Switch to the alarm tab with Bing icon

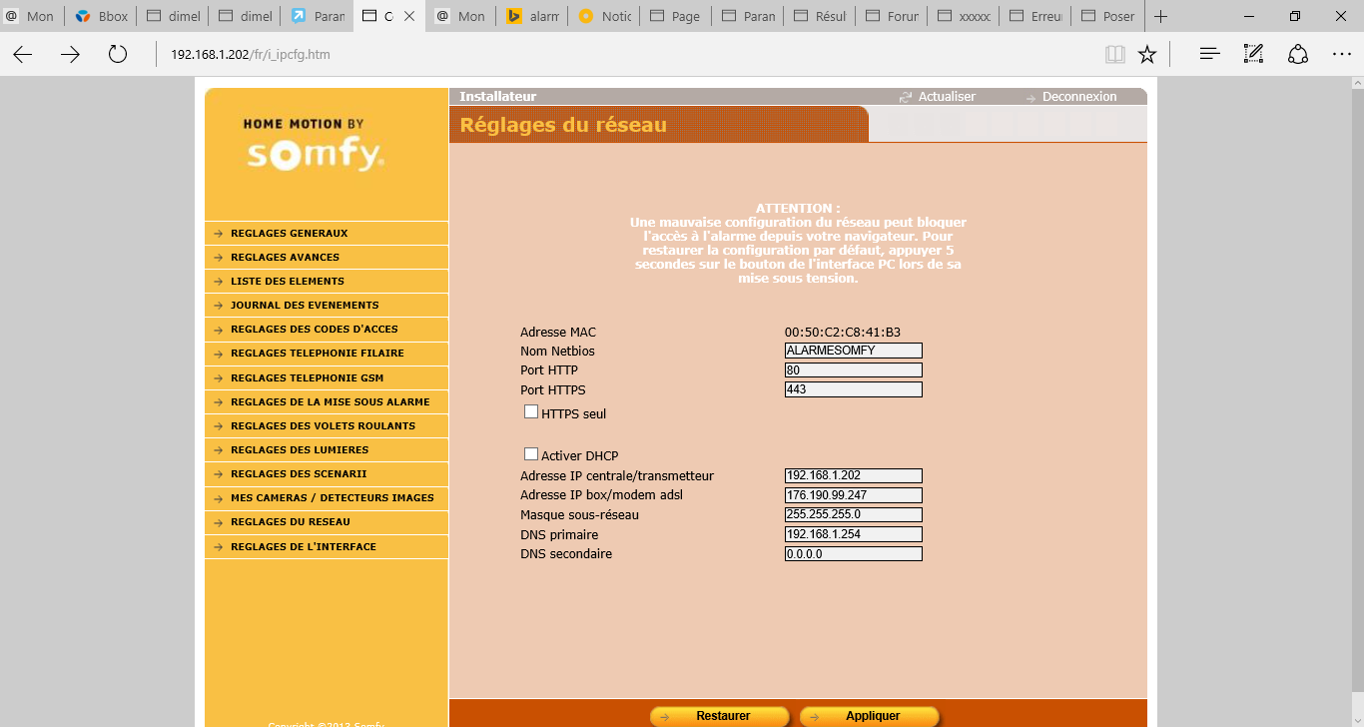click(532, 16)
